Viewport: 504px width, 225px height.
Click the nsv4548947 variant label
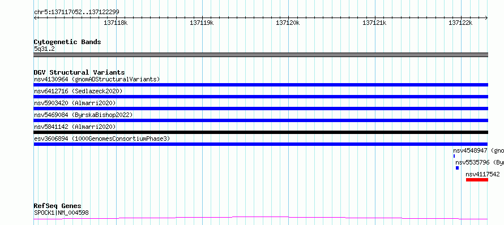point(479,150)
